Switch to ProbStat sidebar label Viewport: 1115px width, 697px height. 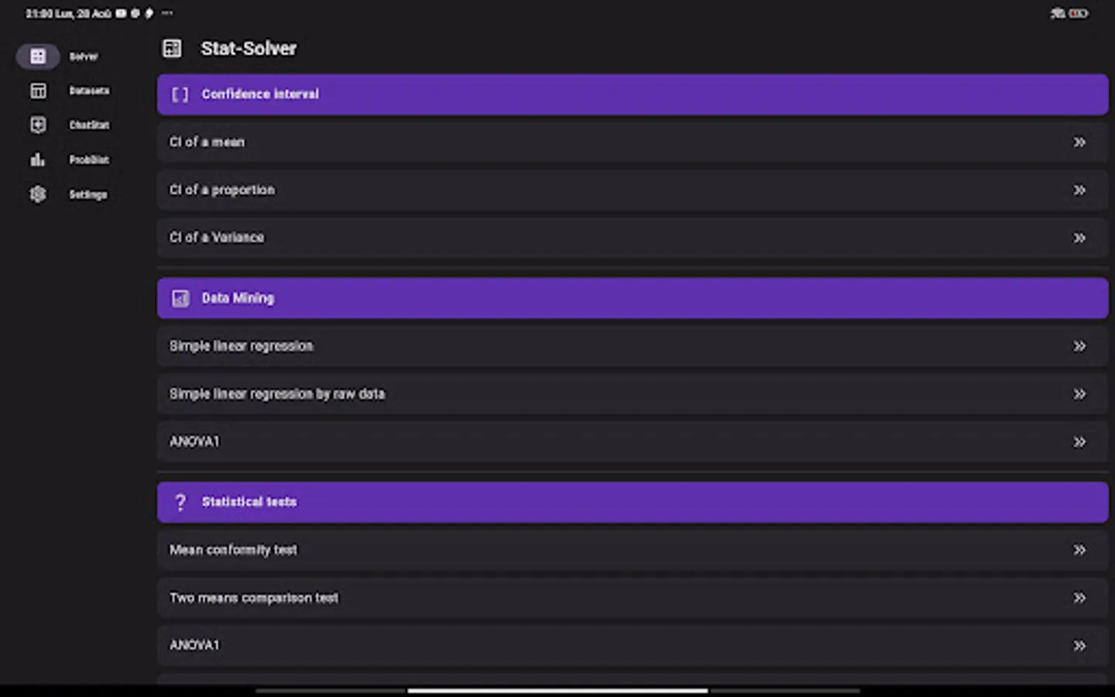tap(89, 160)
